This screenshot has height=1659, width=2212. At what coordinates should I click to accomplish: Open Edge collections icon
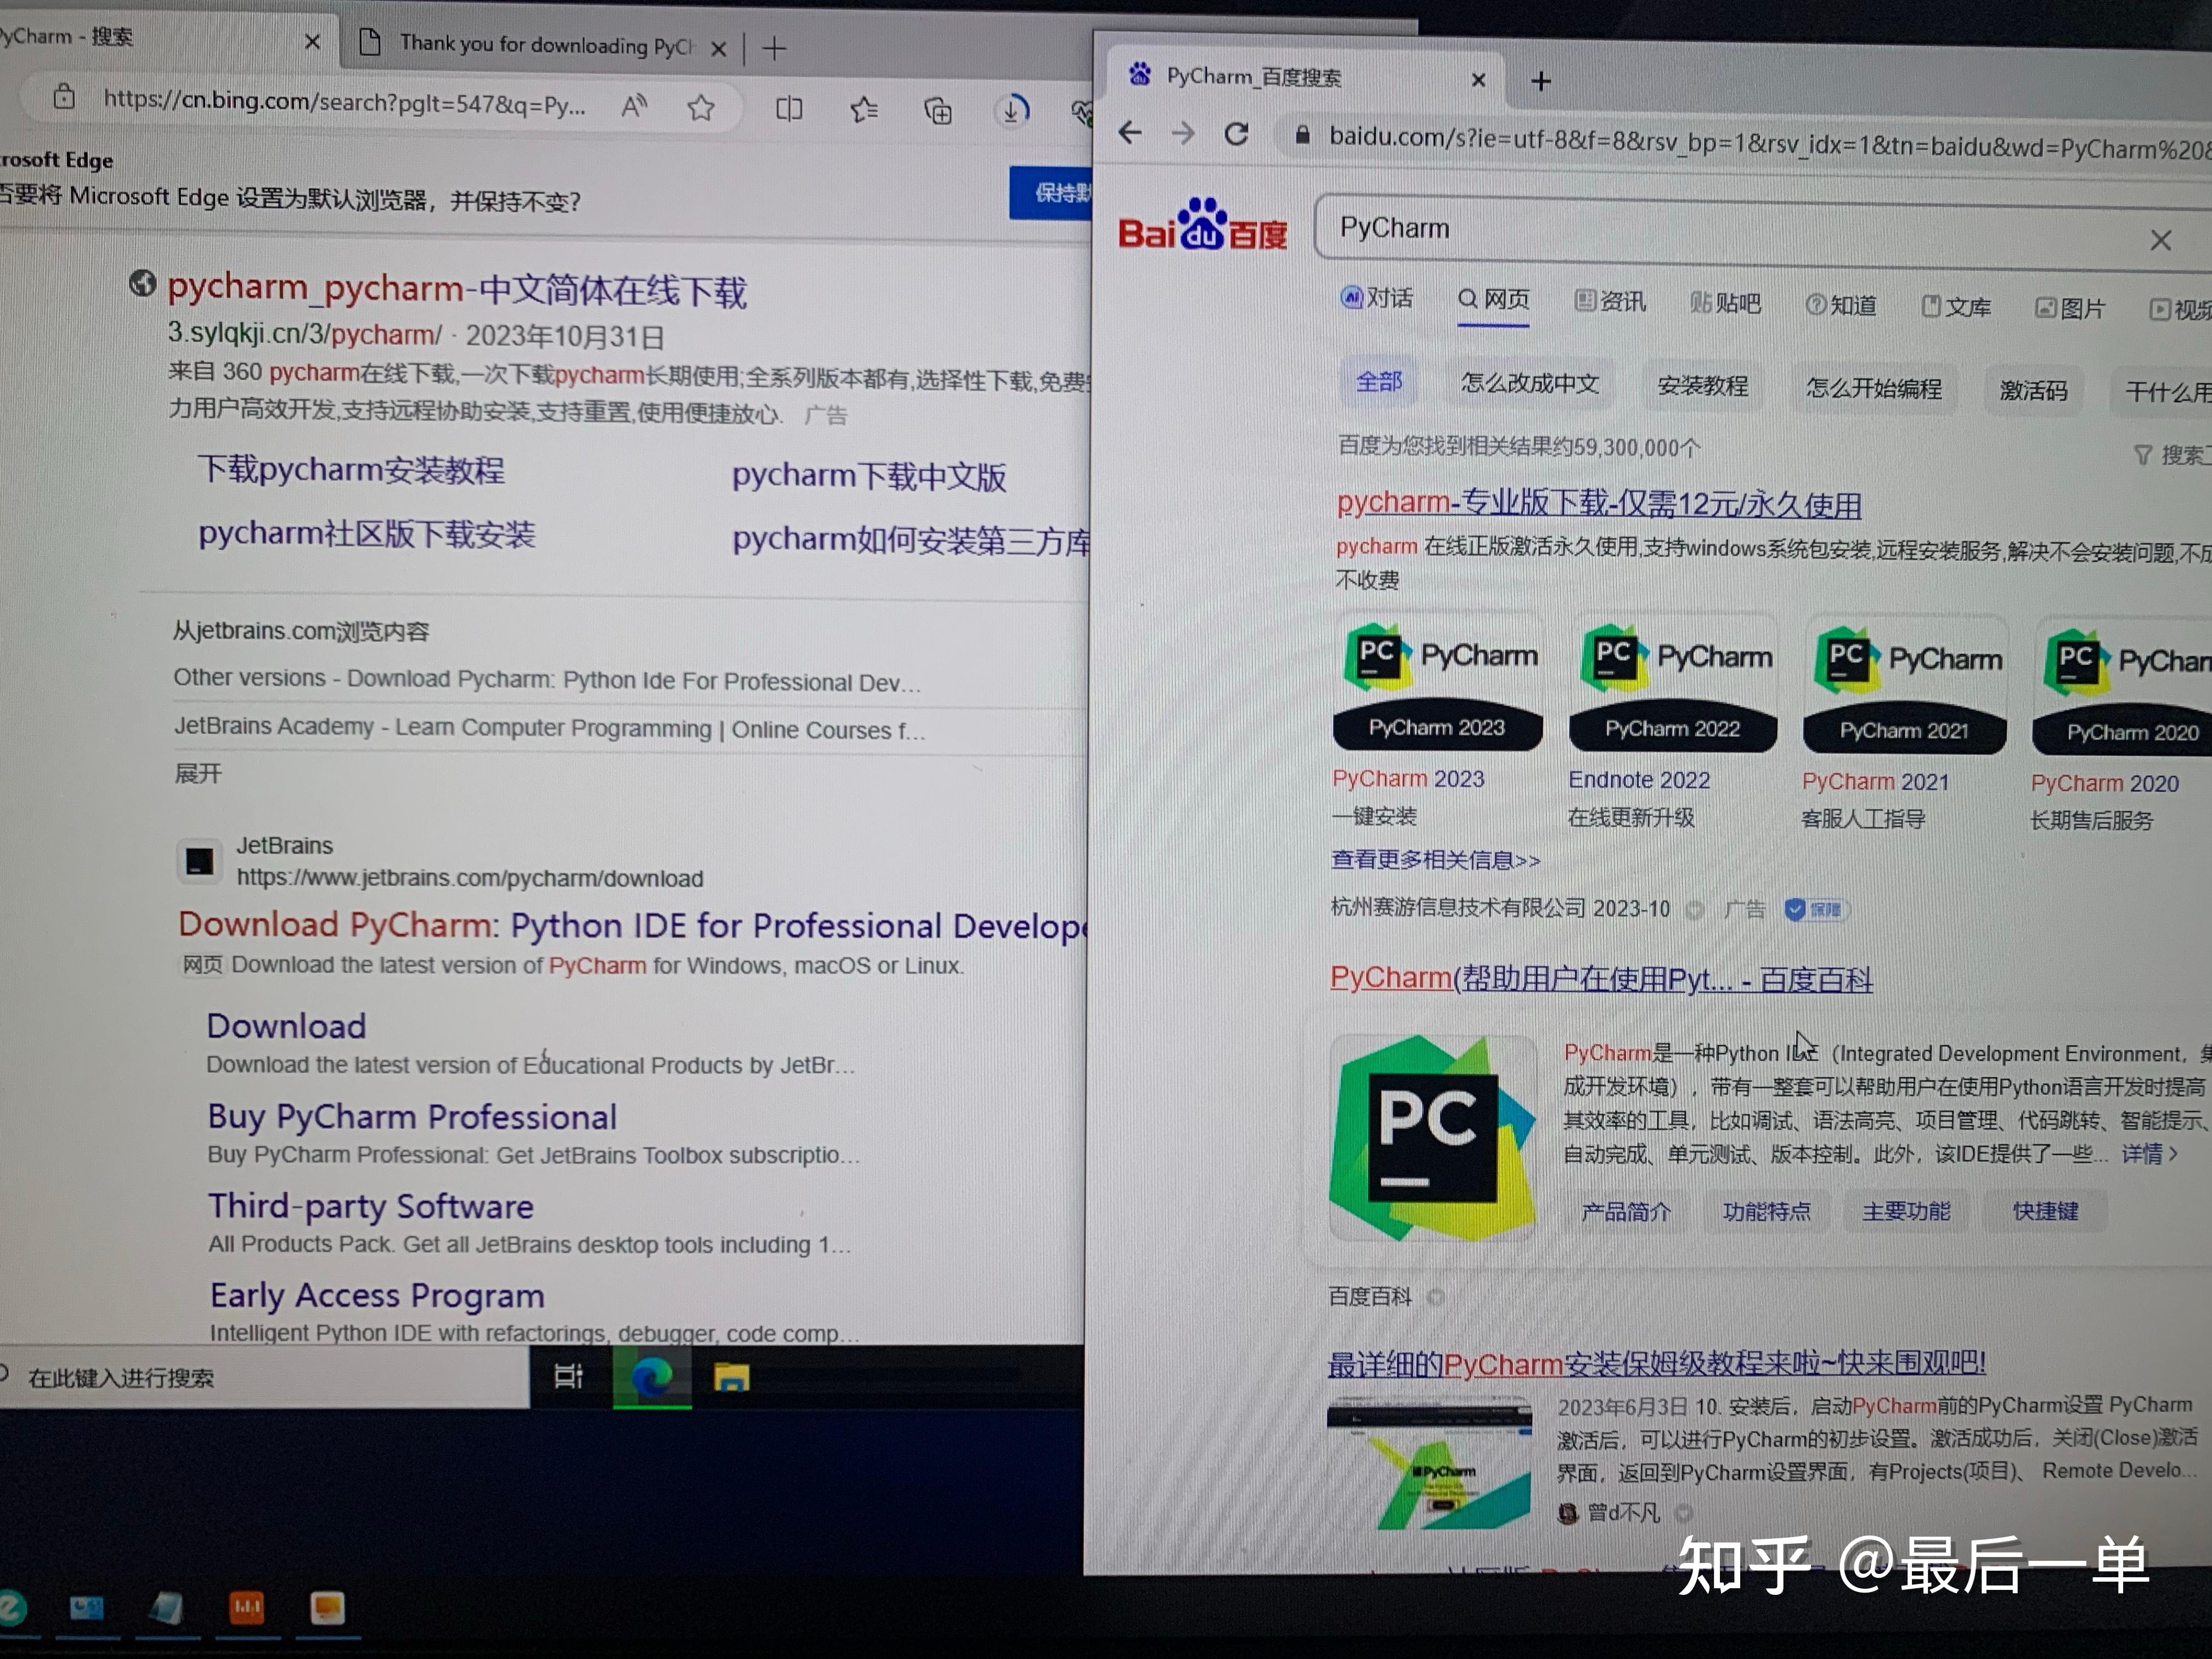[x=937, y=110]
